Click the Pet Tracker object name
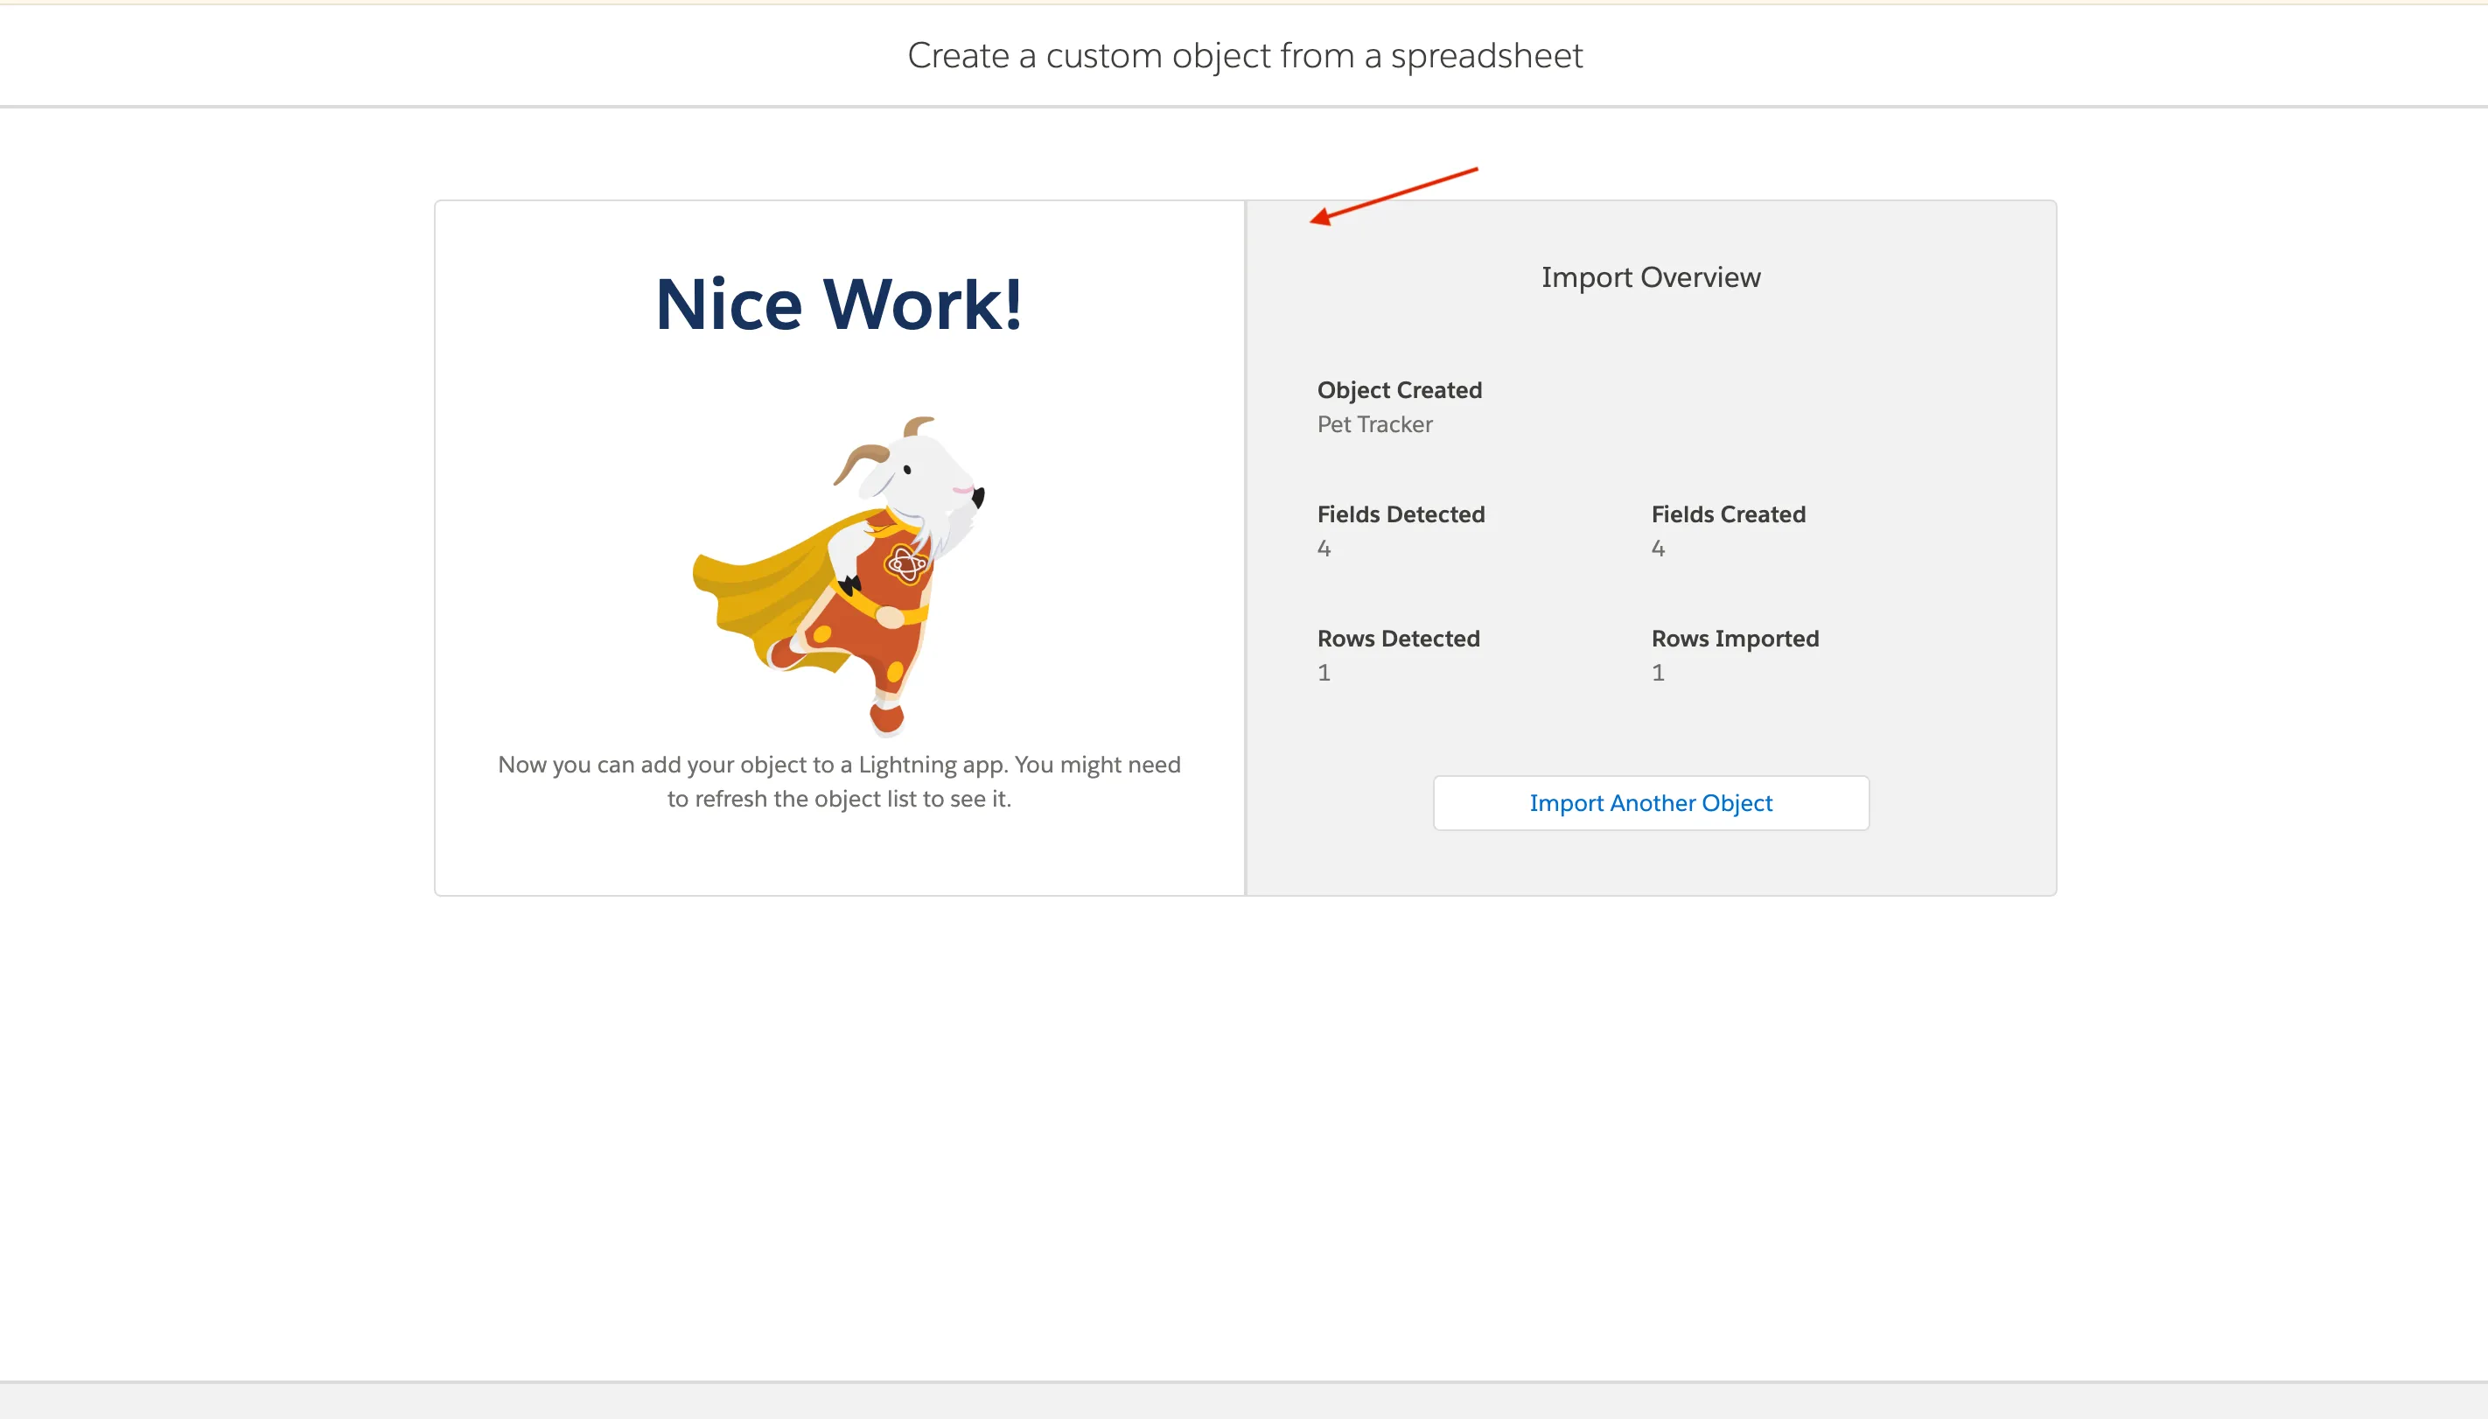Image resolution: width=2488 pixels, height=1419 pixels. (x=1374, y=424)
